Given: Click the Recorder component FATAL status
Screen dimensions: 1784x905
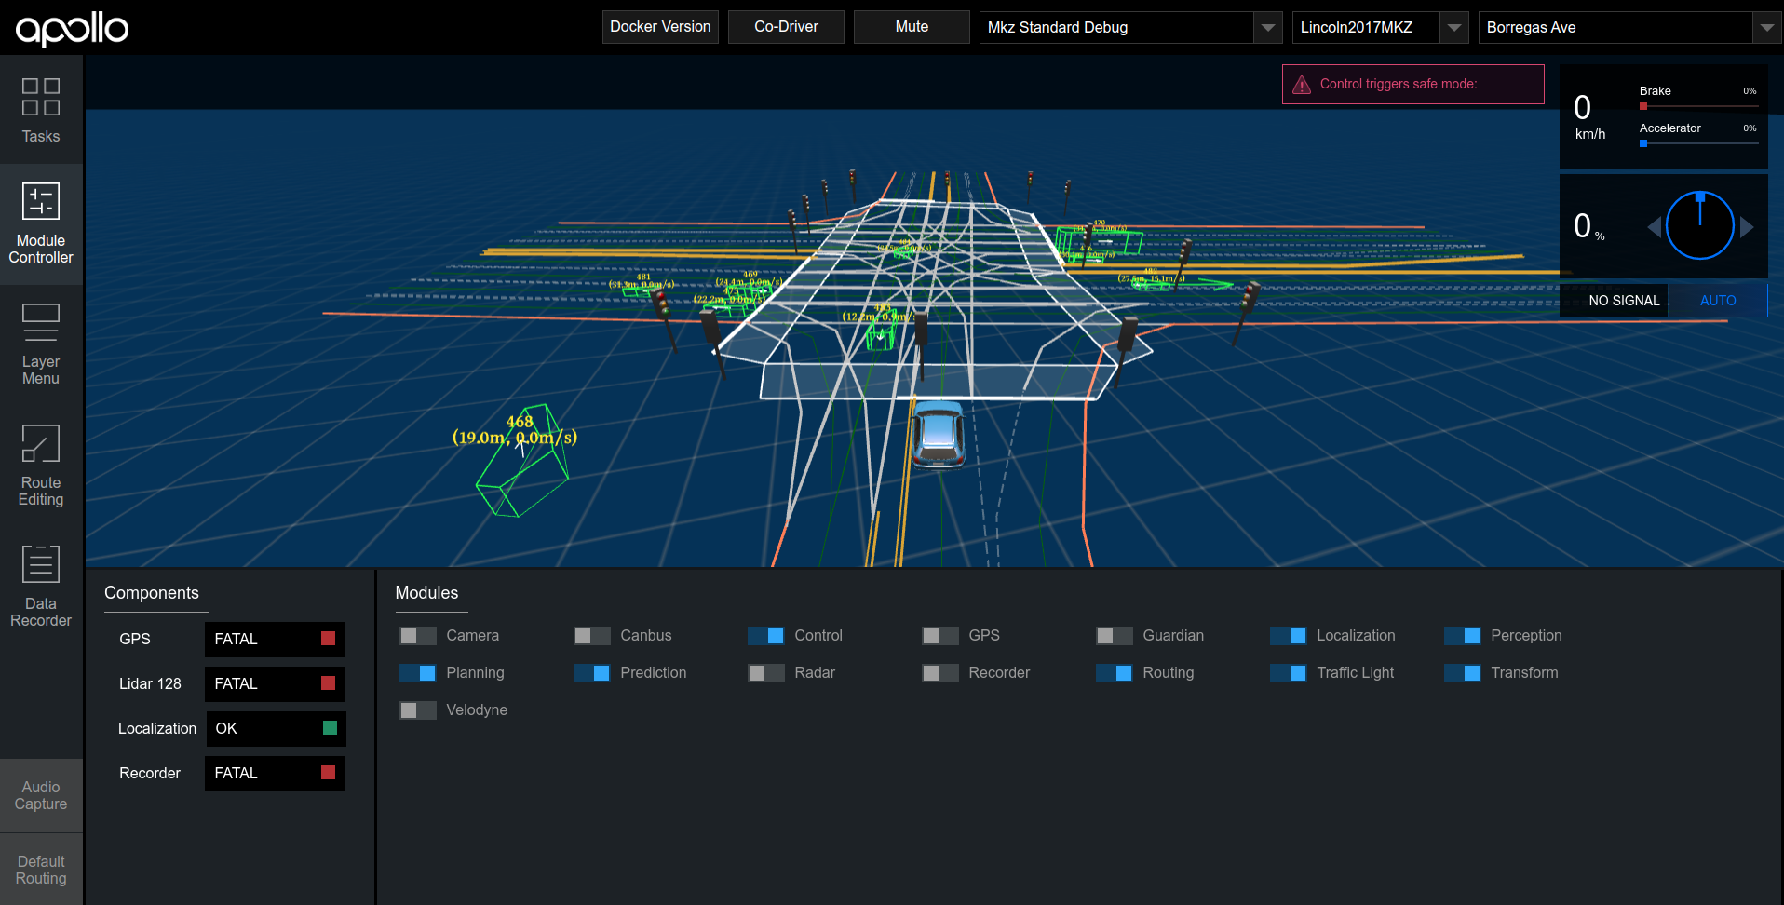Looking at the screenshot, I should [x=275, y=773].
